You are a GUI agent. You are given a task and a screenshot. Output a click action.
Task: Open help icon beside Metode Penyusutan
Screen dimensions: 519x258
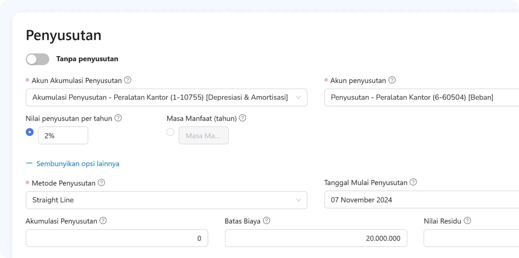pos(101,183)
